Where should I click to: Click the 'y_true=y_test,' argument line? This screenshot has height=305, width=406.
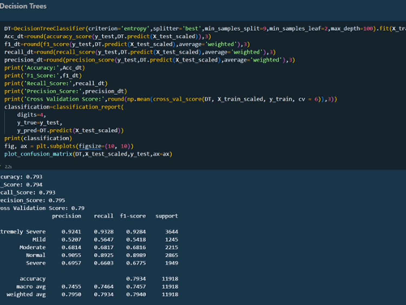coord(40,123)
